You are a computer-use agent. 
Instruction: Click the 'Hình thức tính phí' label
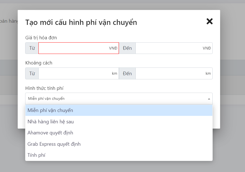45,88
